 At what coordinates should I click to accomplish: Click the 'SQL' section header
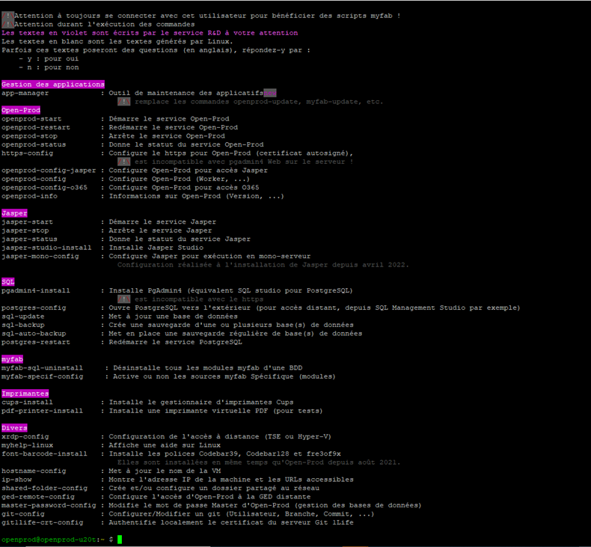pos(8,282)
